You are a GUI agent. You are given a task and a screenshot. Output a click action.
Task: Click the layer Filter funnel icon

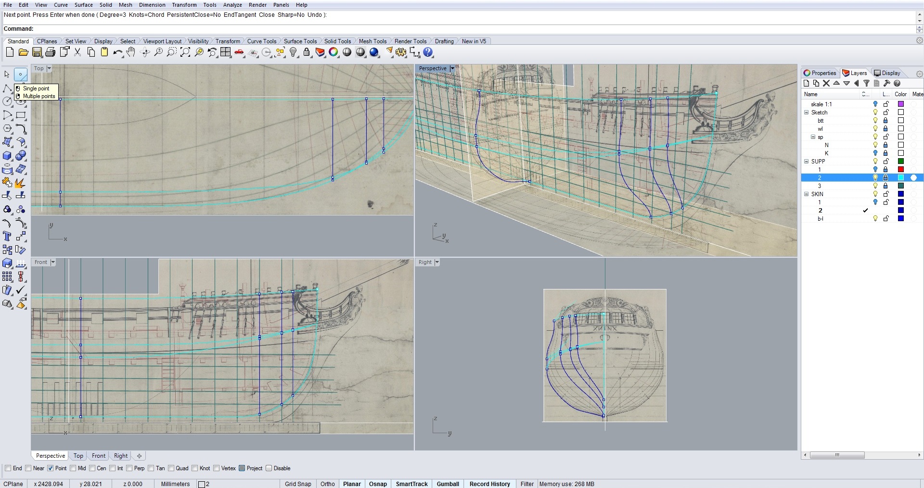point(866,83)
